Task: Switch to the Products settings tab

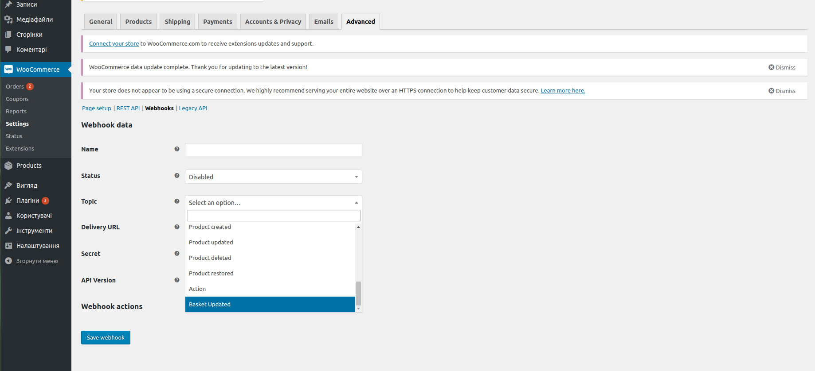Action: coord(138,22)
